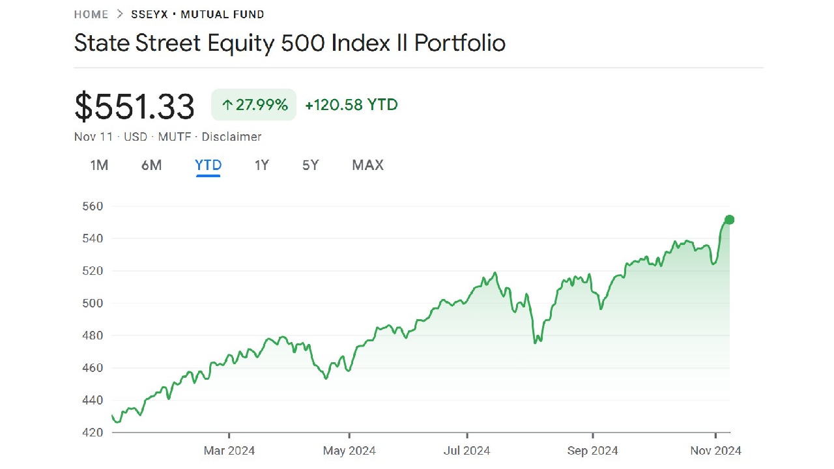Show the MAX history range

367,165
